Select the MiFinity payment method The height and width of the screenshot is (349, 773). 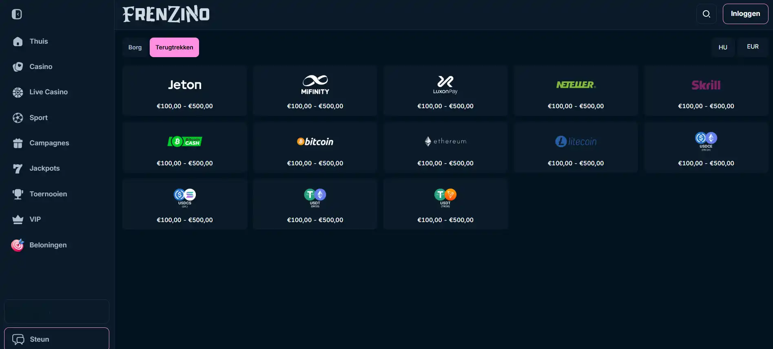[315, 91]
